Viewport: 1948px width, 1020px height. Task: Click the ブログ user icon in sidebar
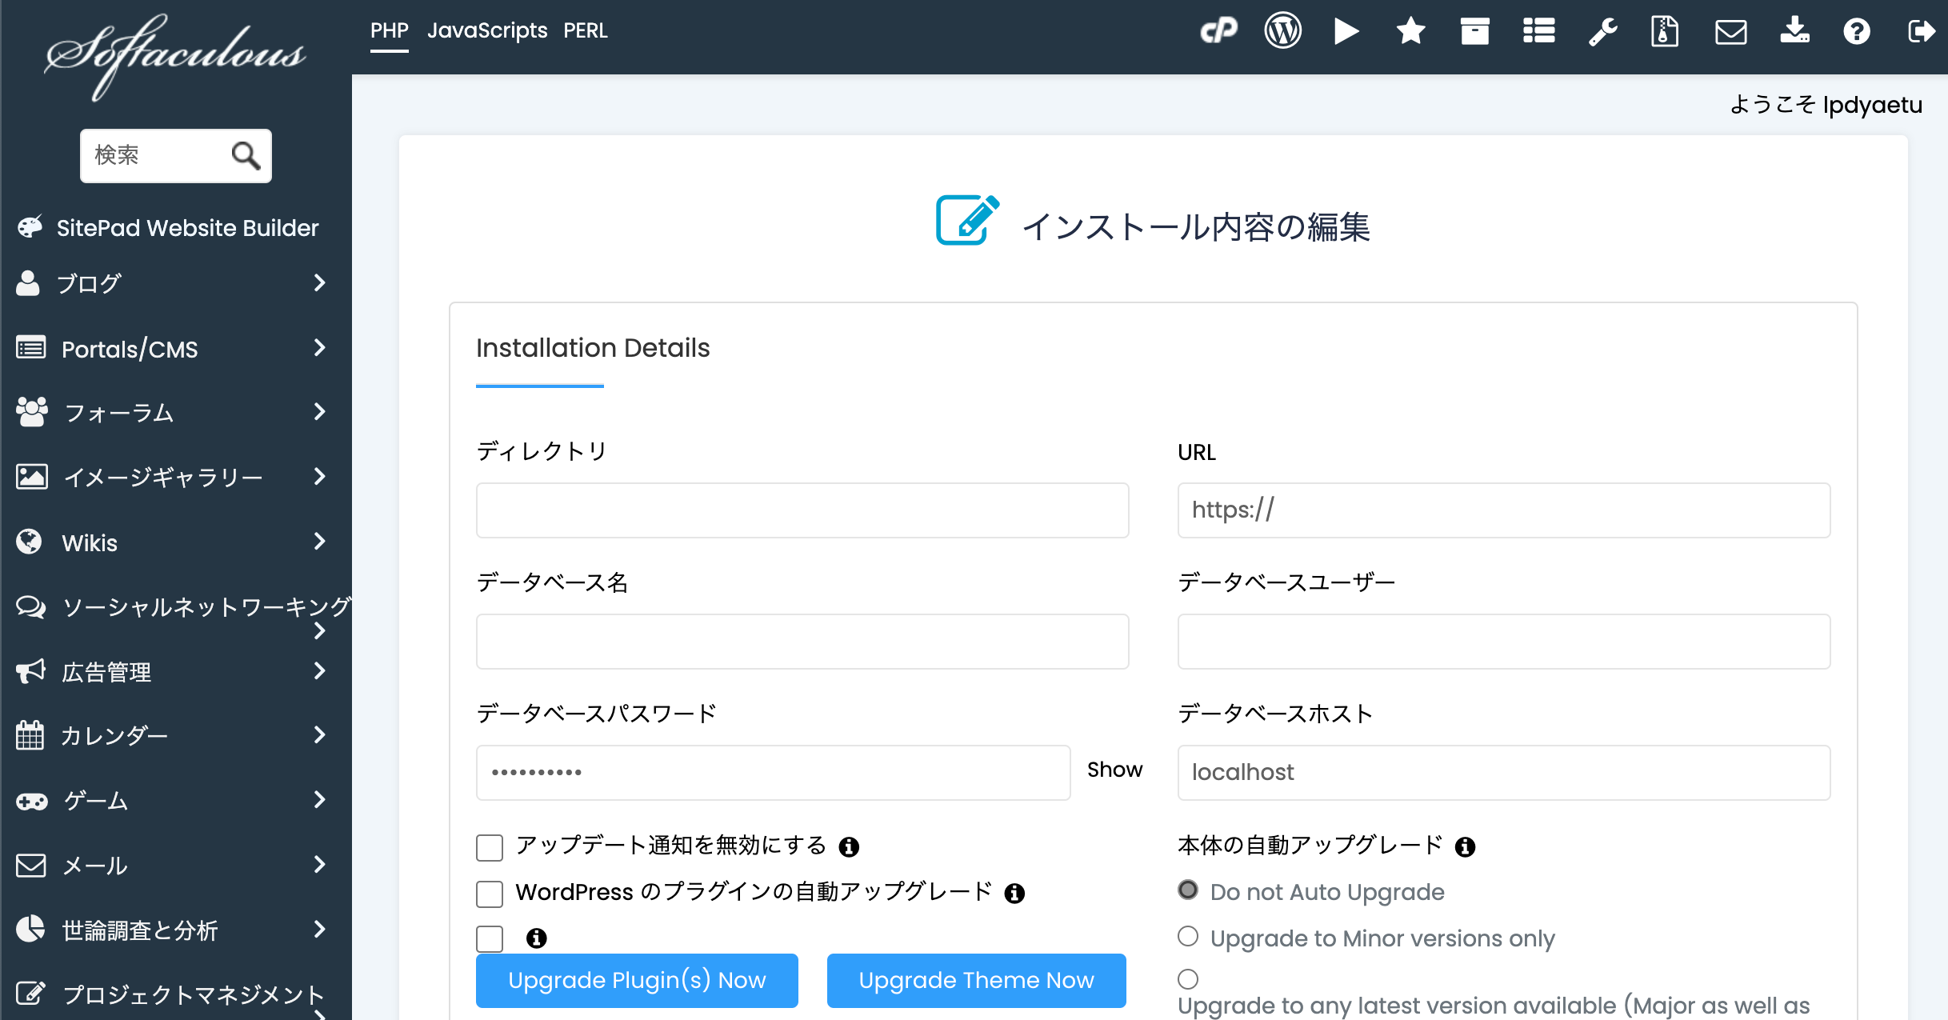coord(28,283)
